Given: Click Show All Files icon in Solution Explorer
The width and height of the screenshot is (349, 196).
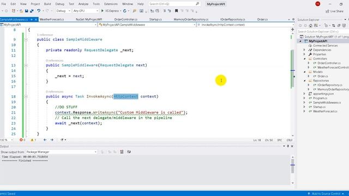Looking at the screenshot, I should (344, 26).
